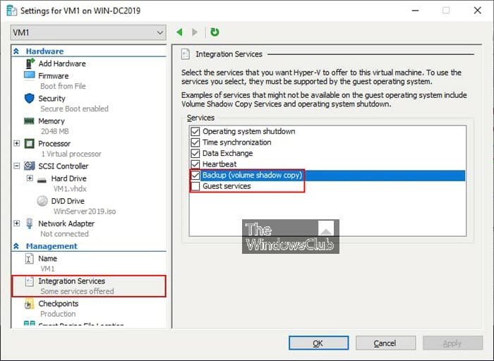This screenshot has height=361, width=494.
Task: Click 'Secure Boot enabled' text
Action: click(74, 109)
